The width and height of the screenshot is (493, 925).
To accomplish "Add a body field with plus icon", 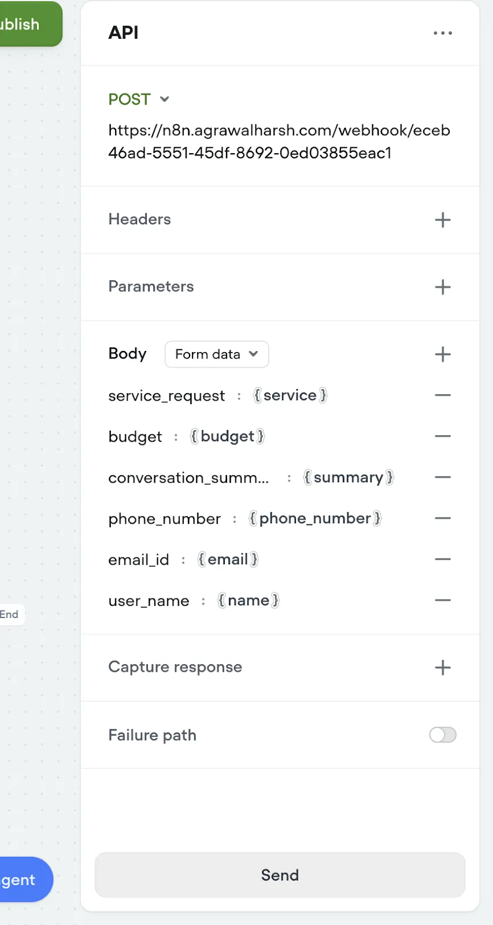I will point(443,354).
